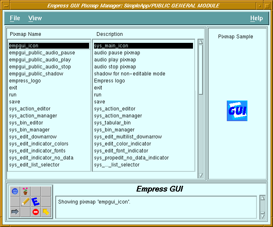Click the flower pot icon
Viewport: 273px width, 227px height.
pyautogui.click(x=25, y=191)
